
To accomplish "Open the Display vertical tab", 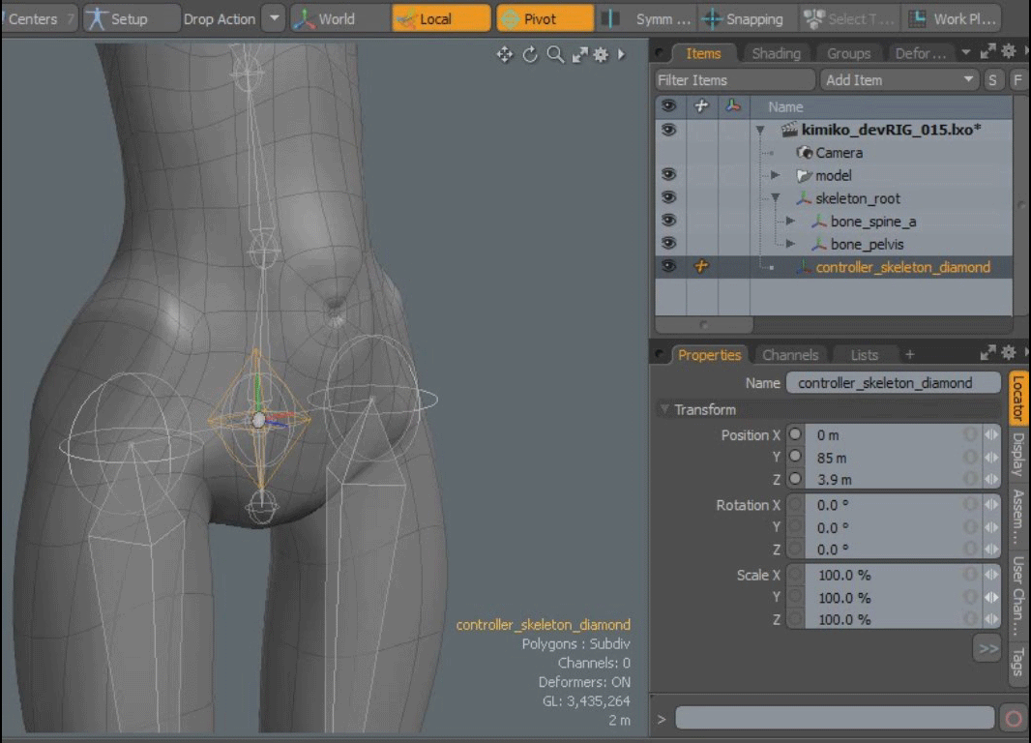I will coord(1018,454).
